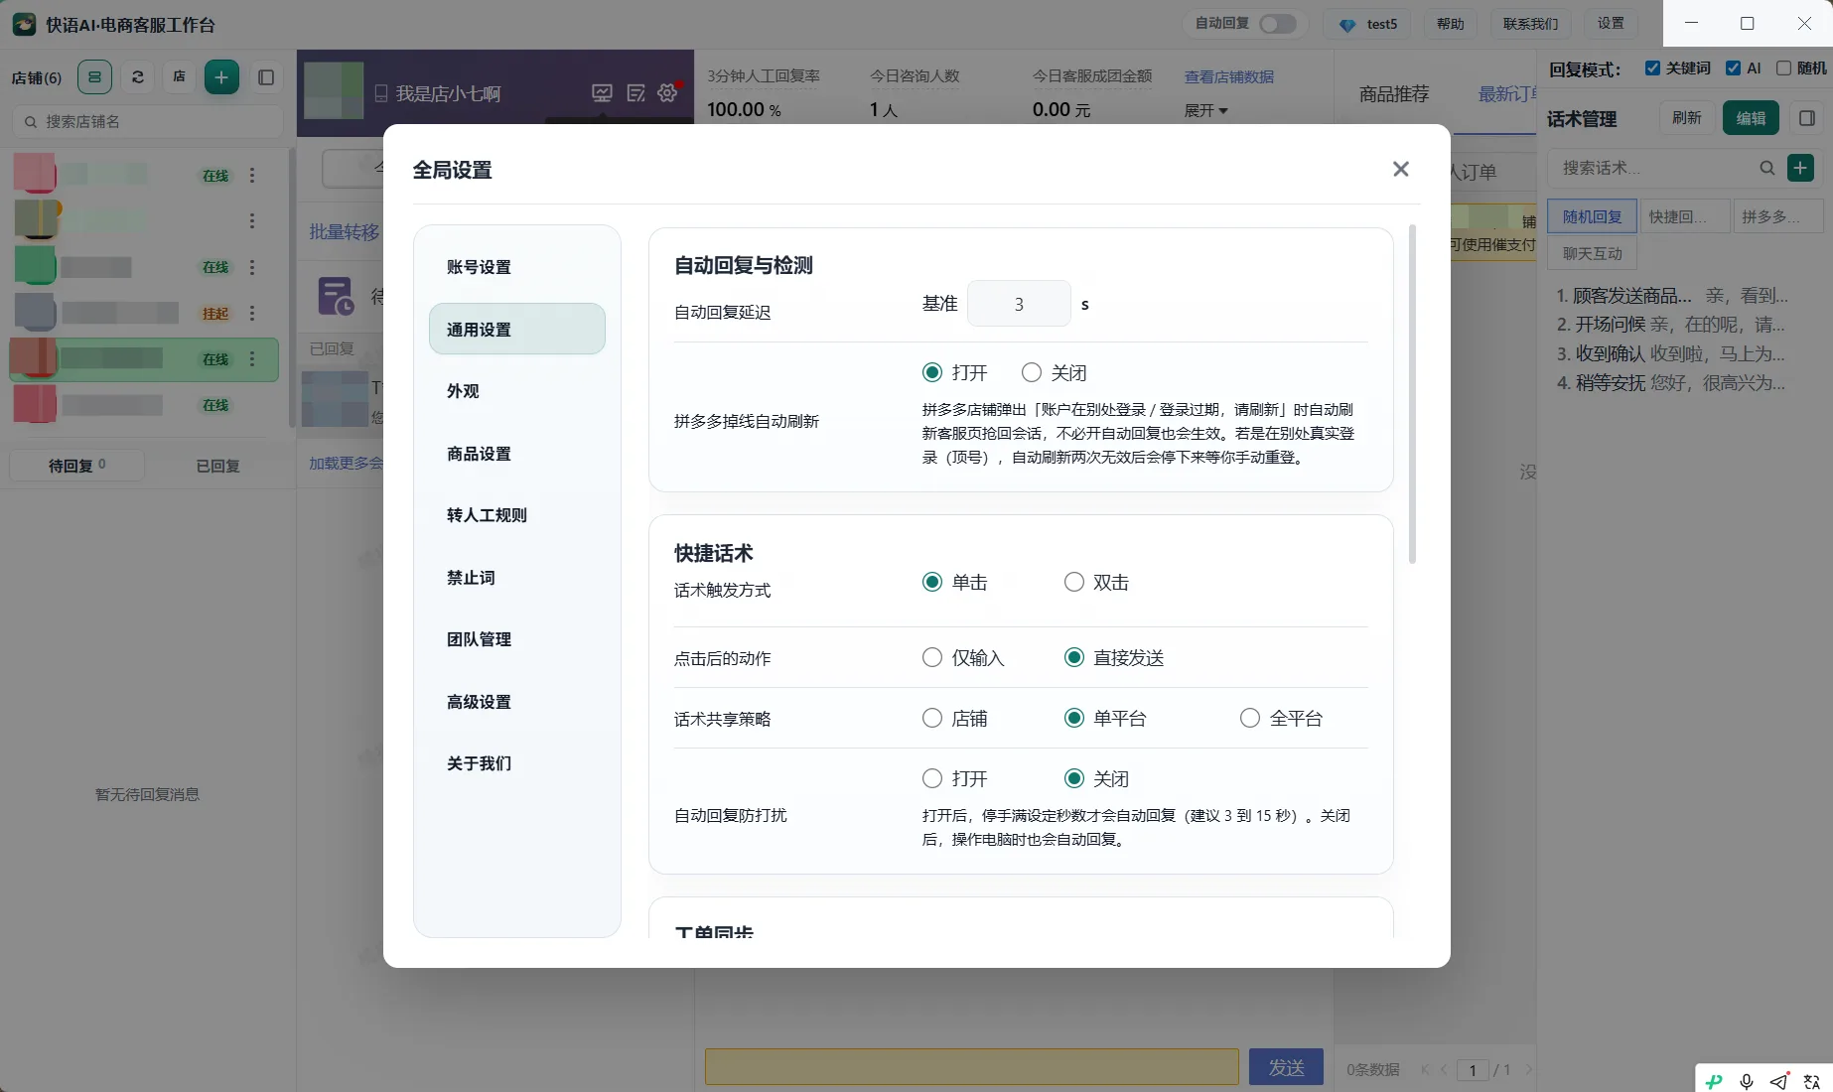Toggle left sidebar panel icon
1833x1092 pixels.
(x=266, y=76)
